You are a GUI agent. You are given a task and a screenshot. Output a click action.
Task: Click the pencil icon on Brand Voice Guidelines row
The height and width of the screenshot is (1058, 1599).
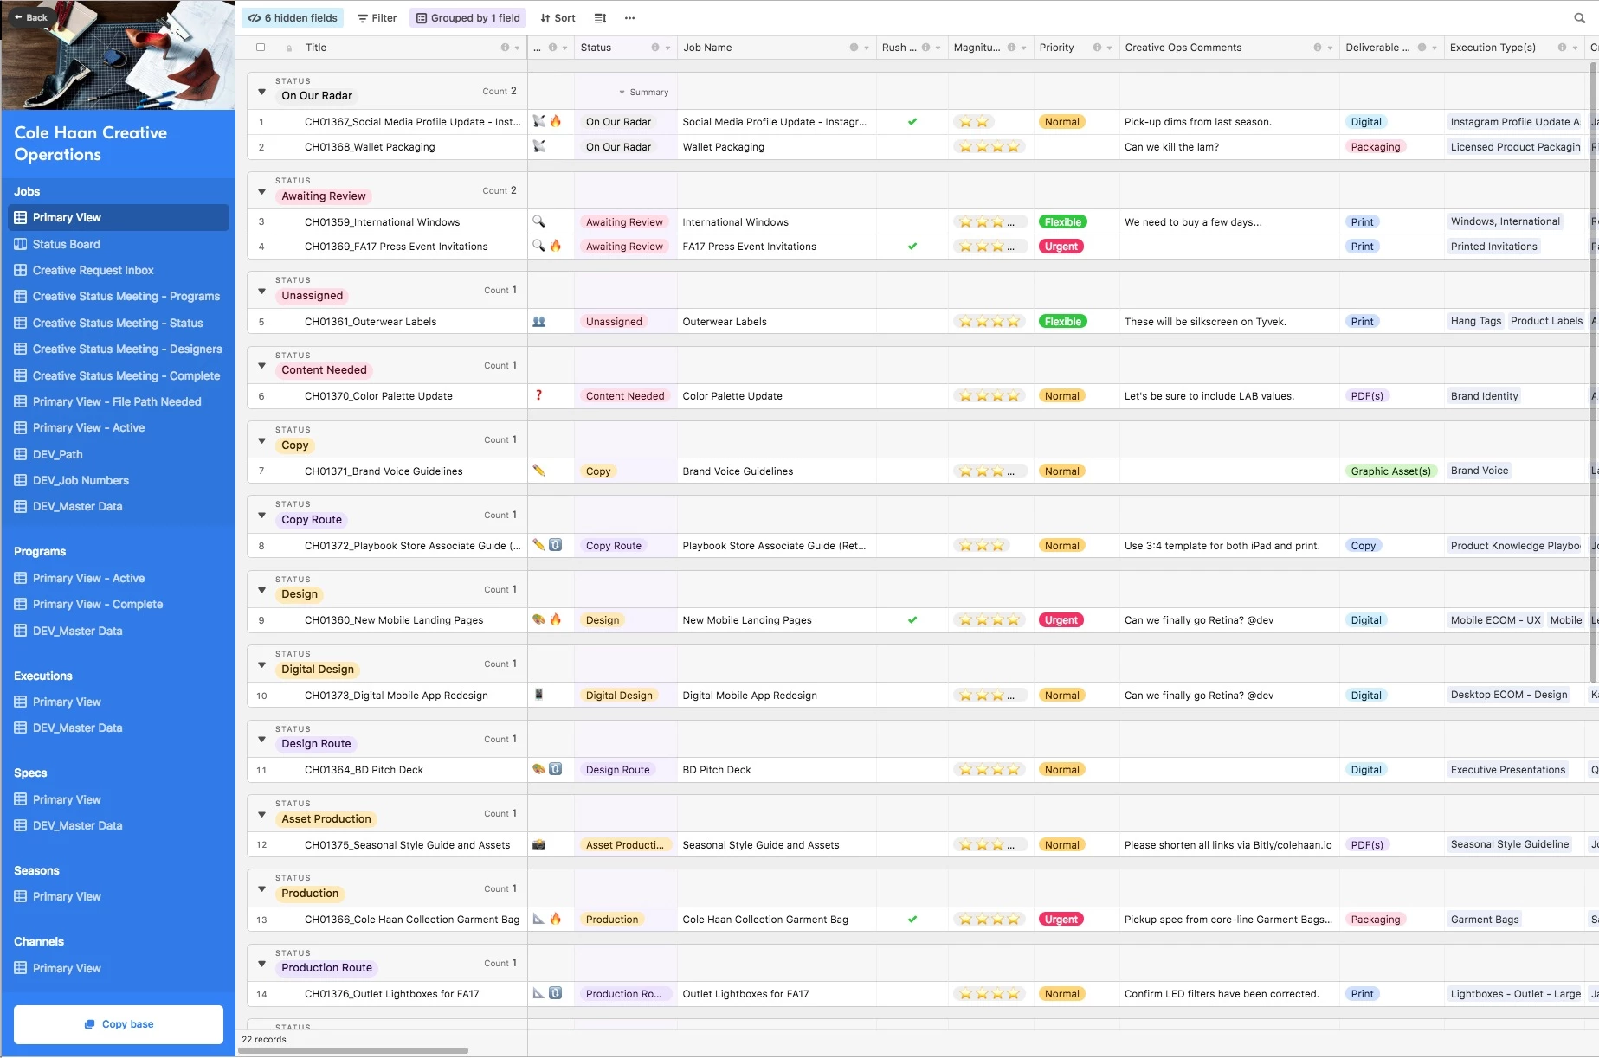538,471
